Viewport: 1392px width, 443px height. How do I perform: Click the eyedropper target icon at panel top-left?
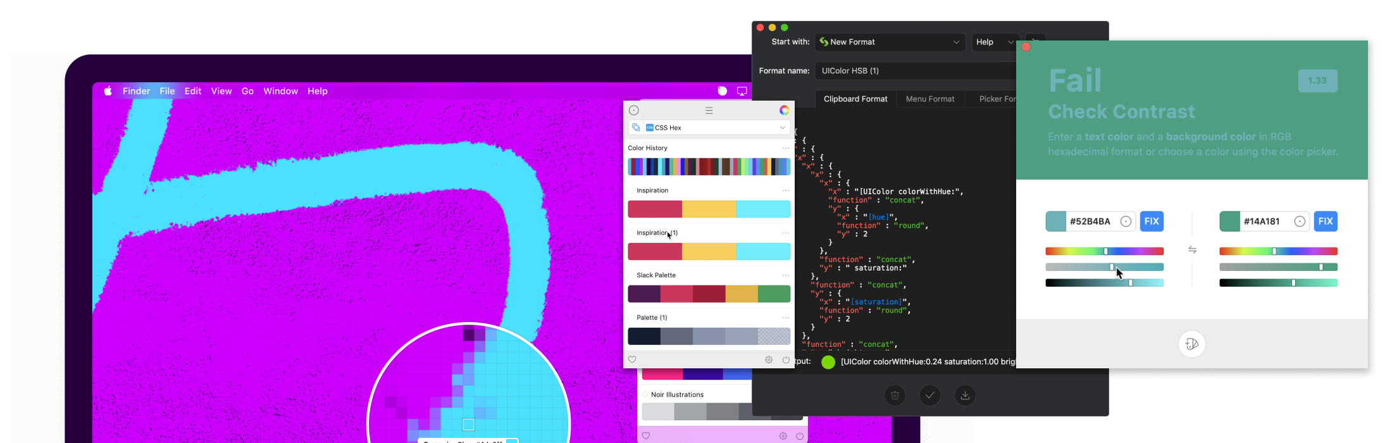click(x=634, y=110)
